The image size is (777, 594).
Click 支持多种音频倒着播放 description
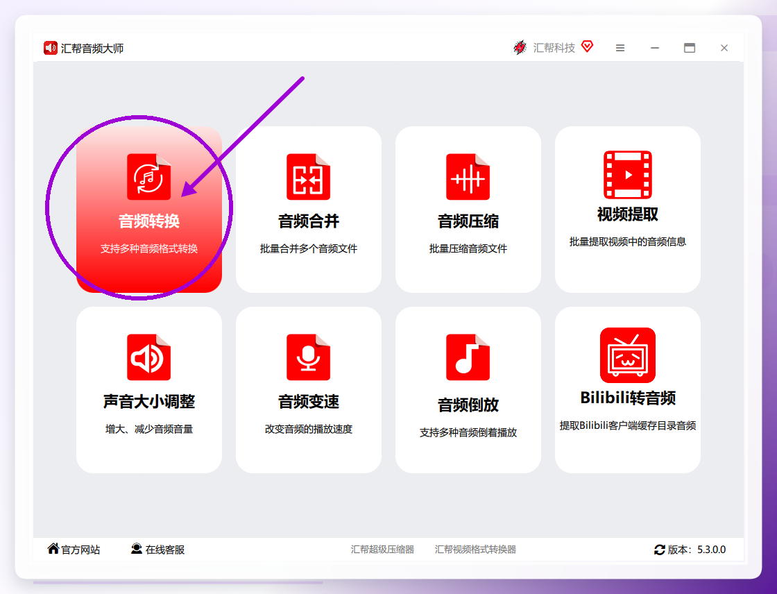click(468, 432)
